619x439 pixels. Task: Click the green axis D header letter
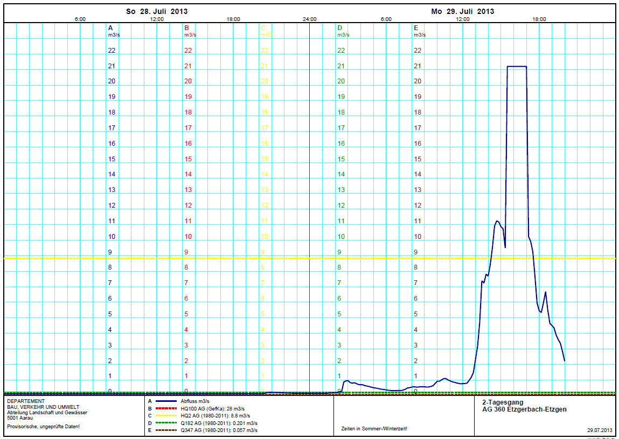(x=339, y=27)
